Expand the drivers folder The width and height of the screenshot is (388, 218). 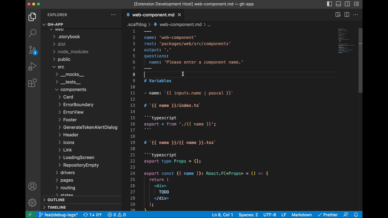point(81,173)
